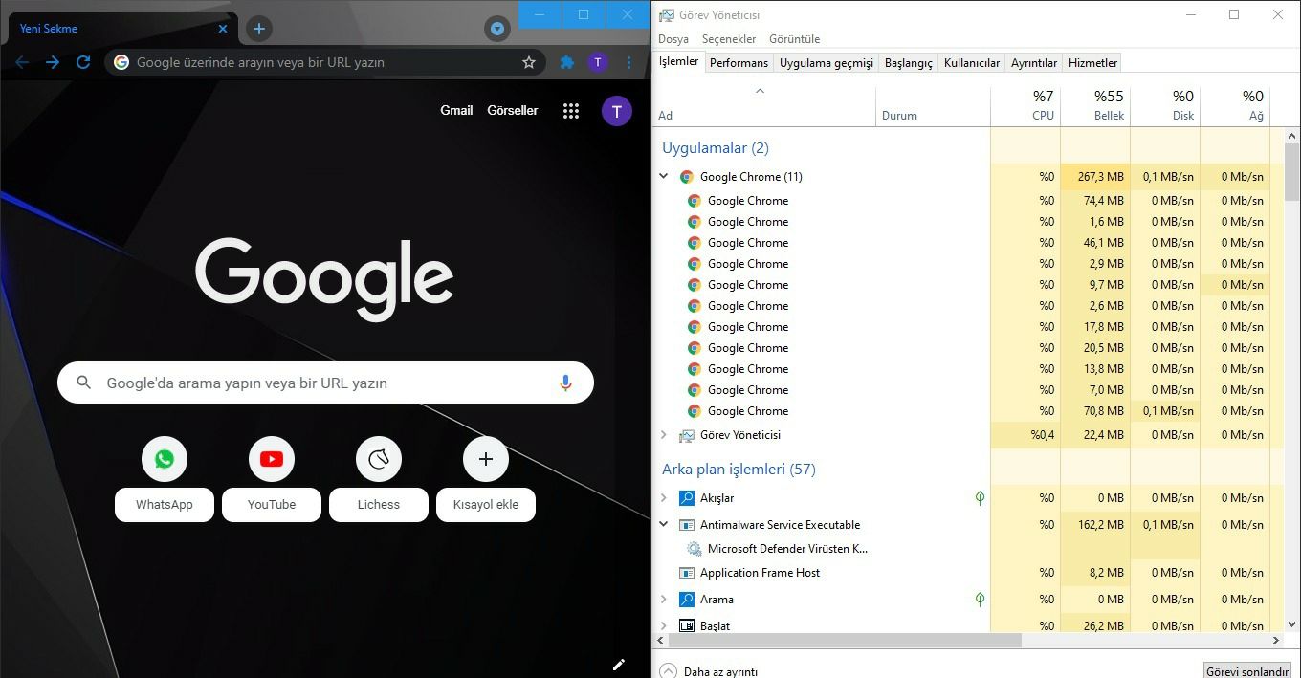The image size is (1301, 678).
Task: Sort processes by Bellek column
Action: [x=1095, y=106]
